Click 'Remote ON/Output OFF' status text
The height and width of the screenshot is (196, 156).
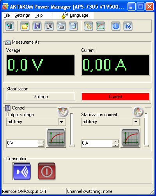point(25,191)
